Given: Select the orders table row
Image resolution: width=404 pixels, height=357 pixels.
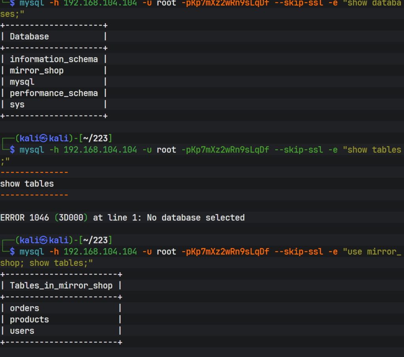Looking at the screenshot, I should pyautogui.click(x=24, y=308).
